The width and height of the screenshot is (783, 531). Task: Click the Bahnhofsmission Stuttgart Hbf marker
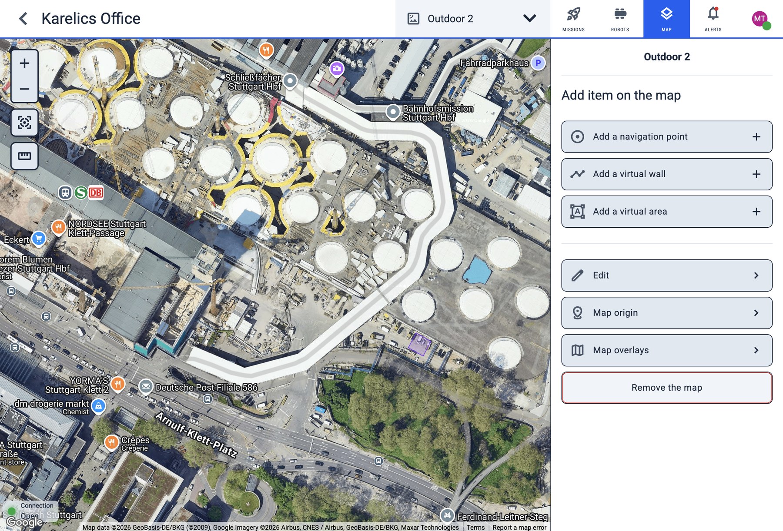click(393, 112)
